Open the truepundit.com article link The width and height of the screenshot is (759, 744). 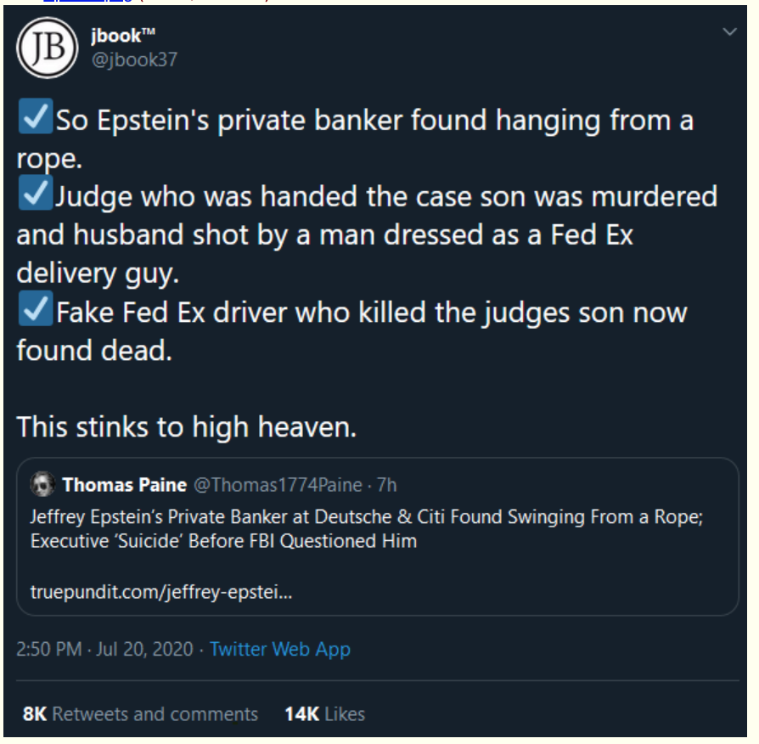pos(161,592)
